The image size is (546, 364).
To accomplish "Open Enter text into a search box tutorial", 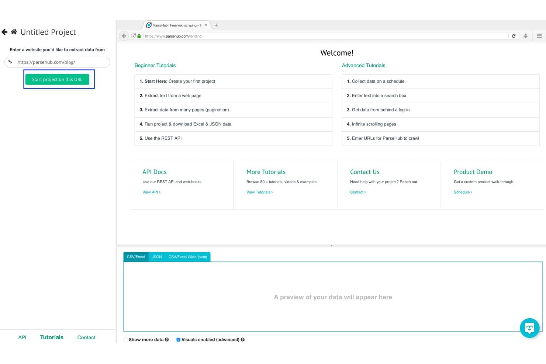I will (440, 96).
